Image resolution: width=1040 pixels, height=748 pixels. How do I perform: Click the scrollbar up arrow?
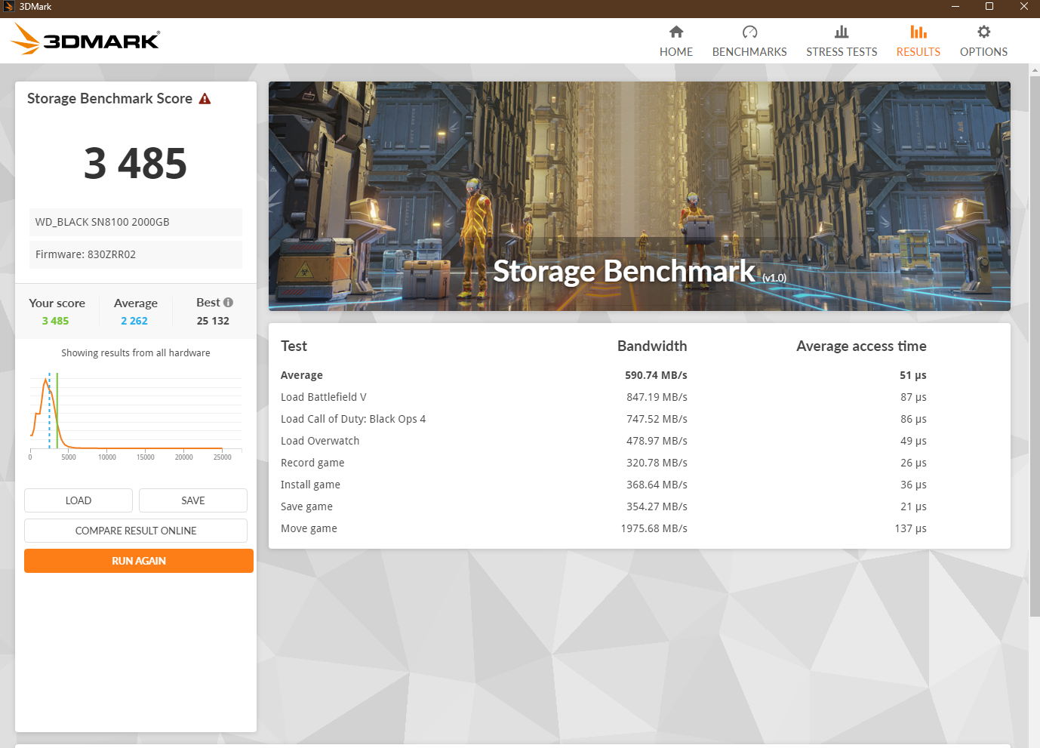click(x=1034, y=69)
